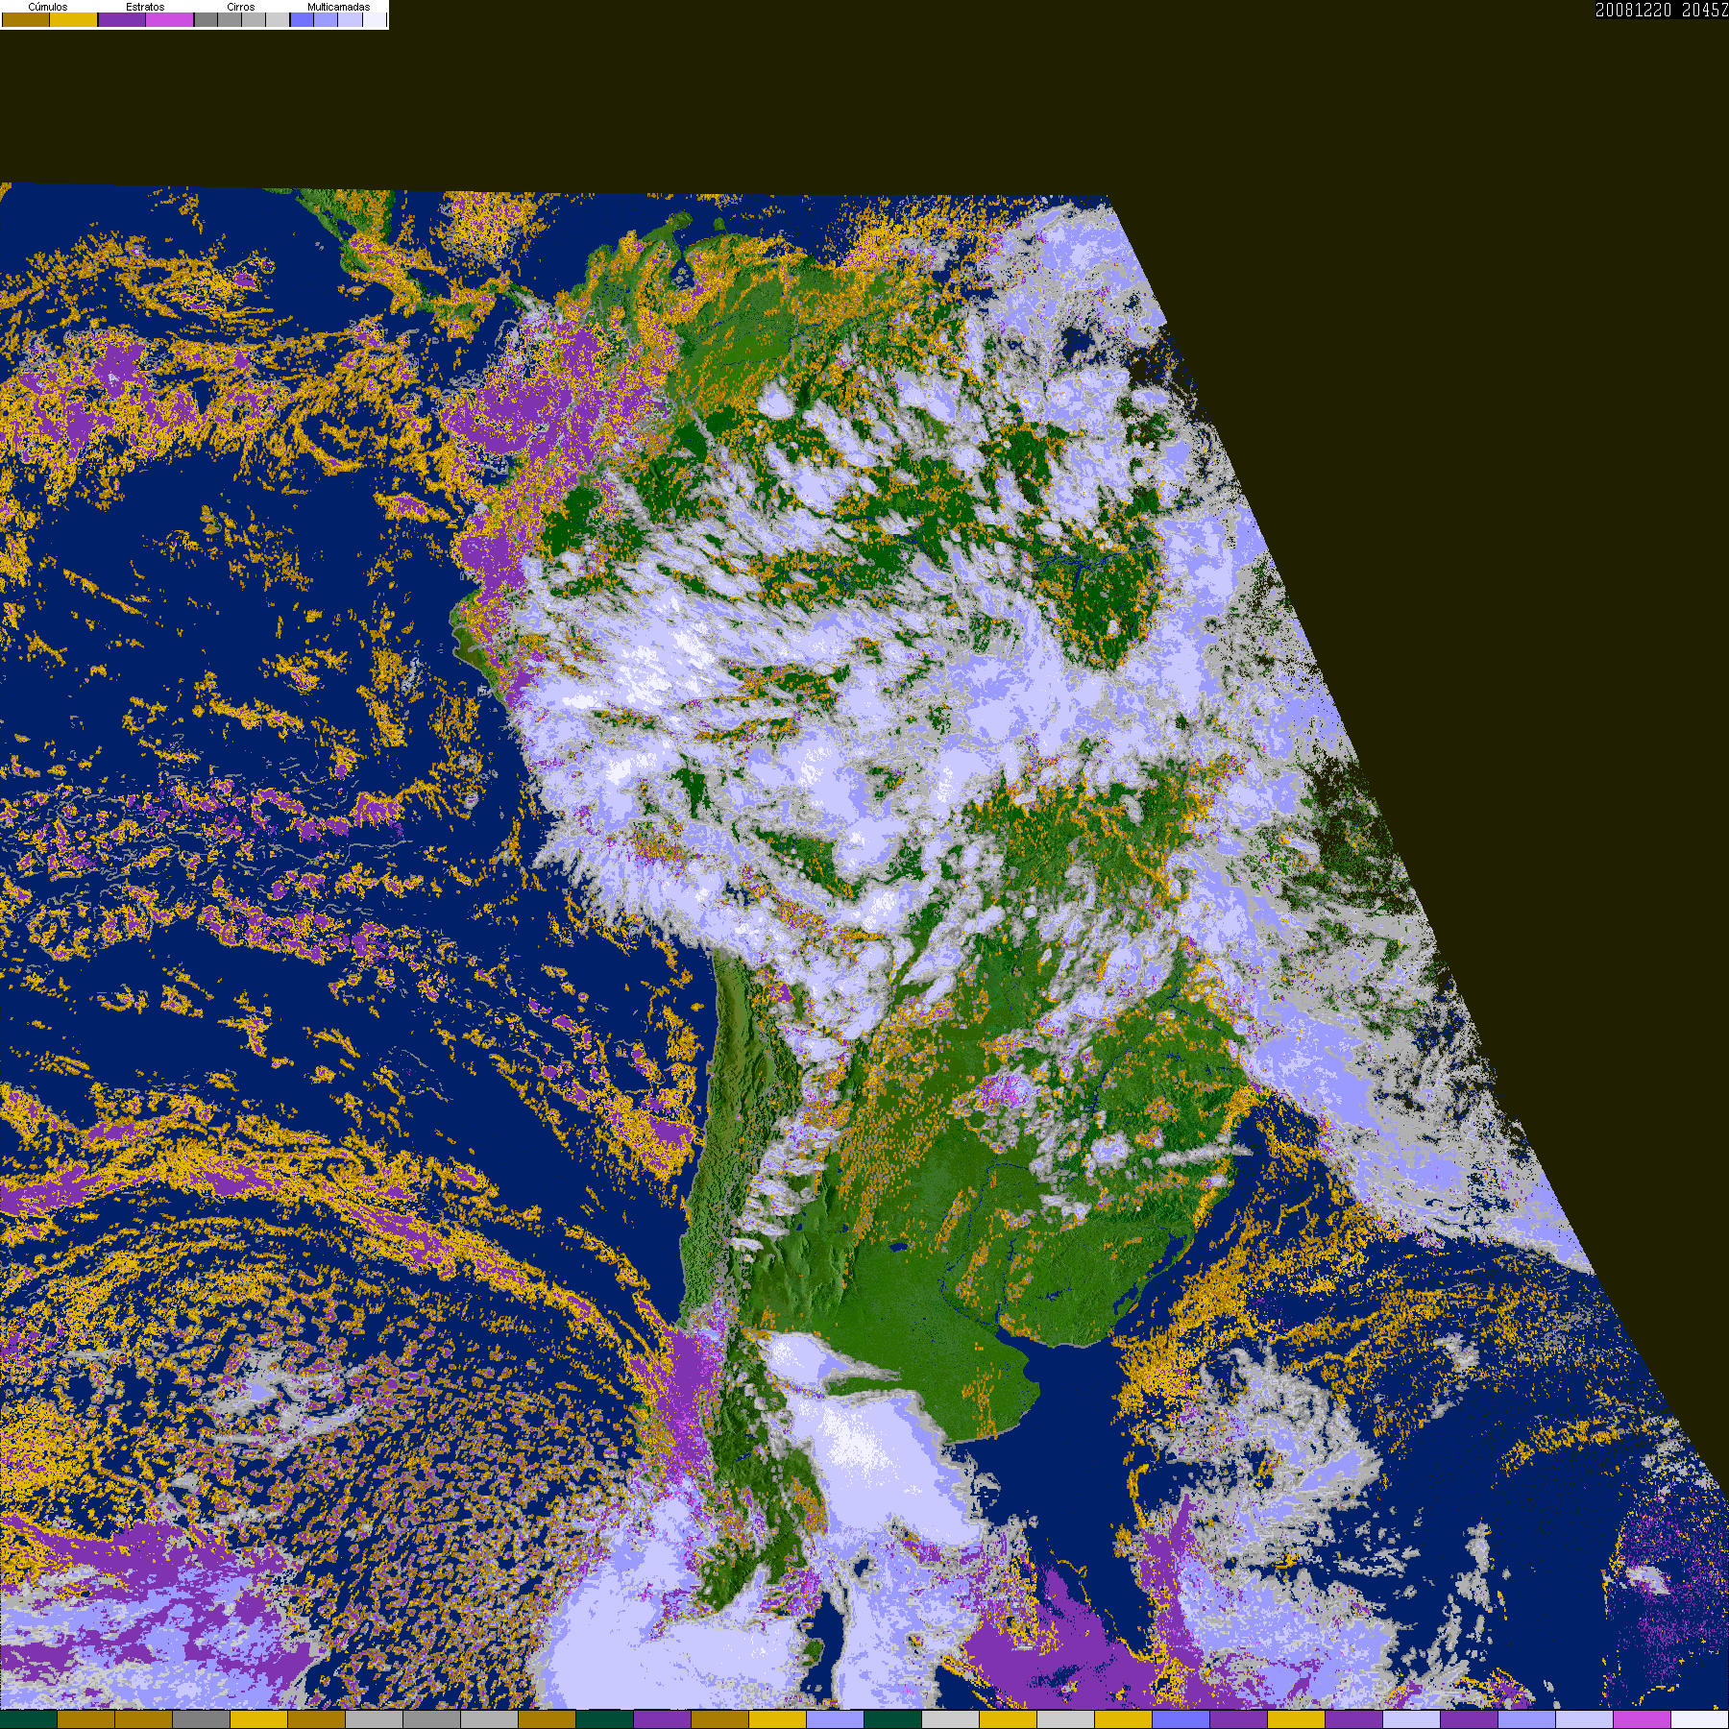
Task: Click the Multicamadas legend label
Action: [338, 7]
